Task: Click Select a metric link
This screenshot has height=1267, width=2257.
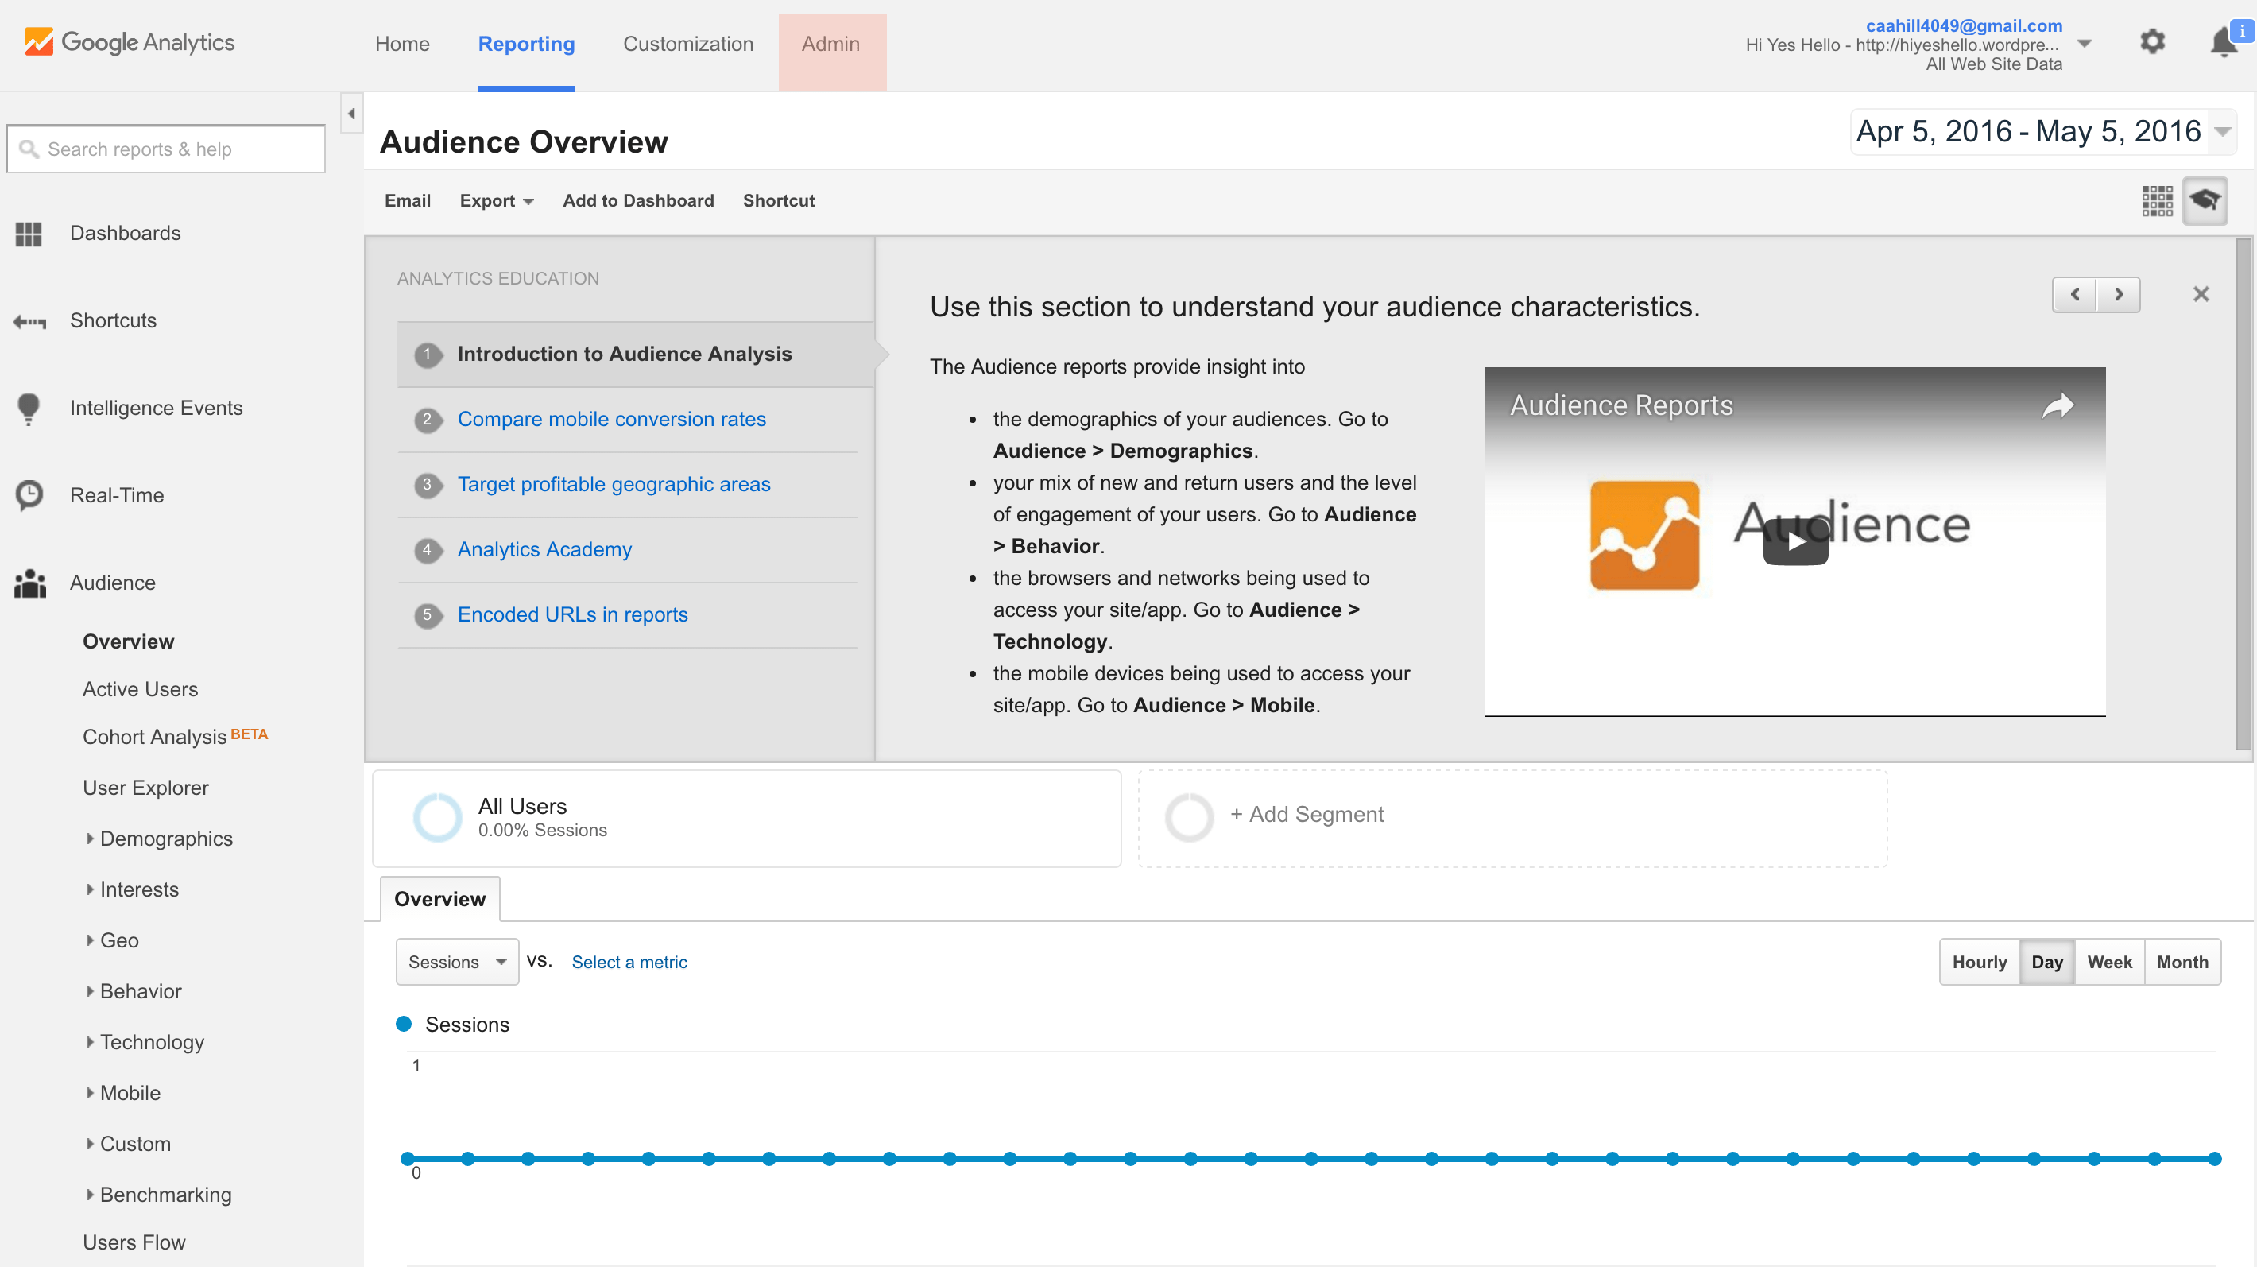Action: [629, 962]
